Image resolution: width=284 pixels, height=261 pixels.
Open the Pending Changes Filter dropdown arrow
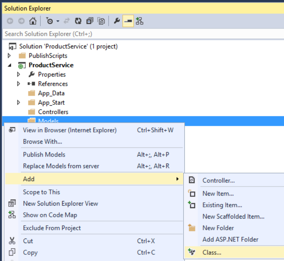58,21
